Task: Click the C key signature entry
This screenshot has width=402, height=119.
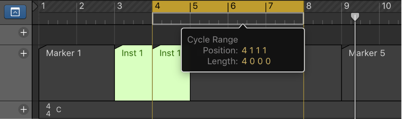Action: 59,110
